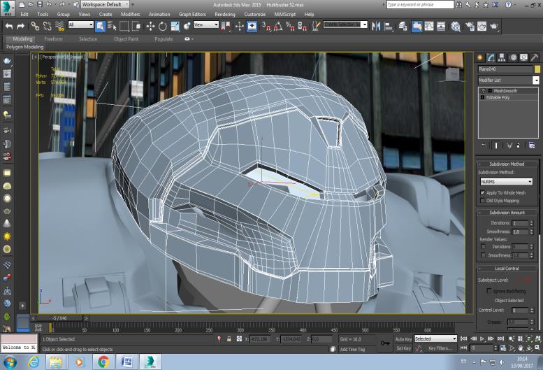Screen dimensions: 543x370
Task: Click the yellow object color swatch
Action: point(537,69)
